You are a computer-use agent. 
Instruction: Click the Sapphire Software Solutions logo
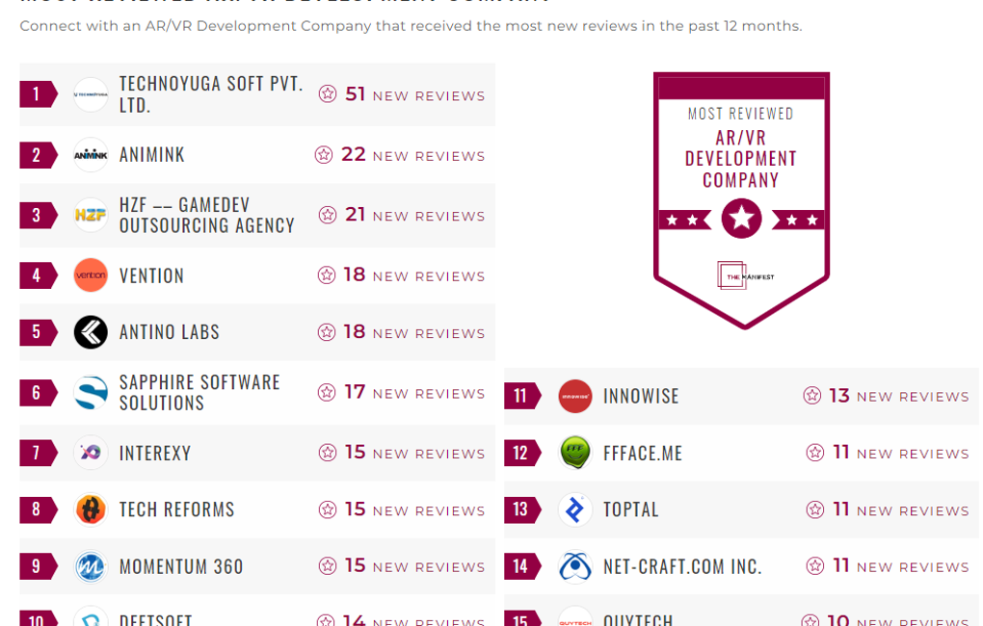91,393
